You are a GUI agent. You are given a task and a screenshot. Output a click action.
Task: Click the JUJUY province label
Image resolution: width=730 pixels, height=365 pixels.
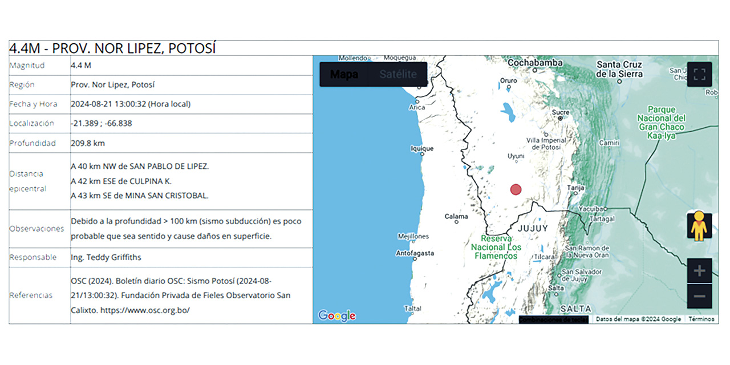pyautogui.click(x=532, y=228)
